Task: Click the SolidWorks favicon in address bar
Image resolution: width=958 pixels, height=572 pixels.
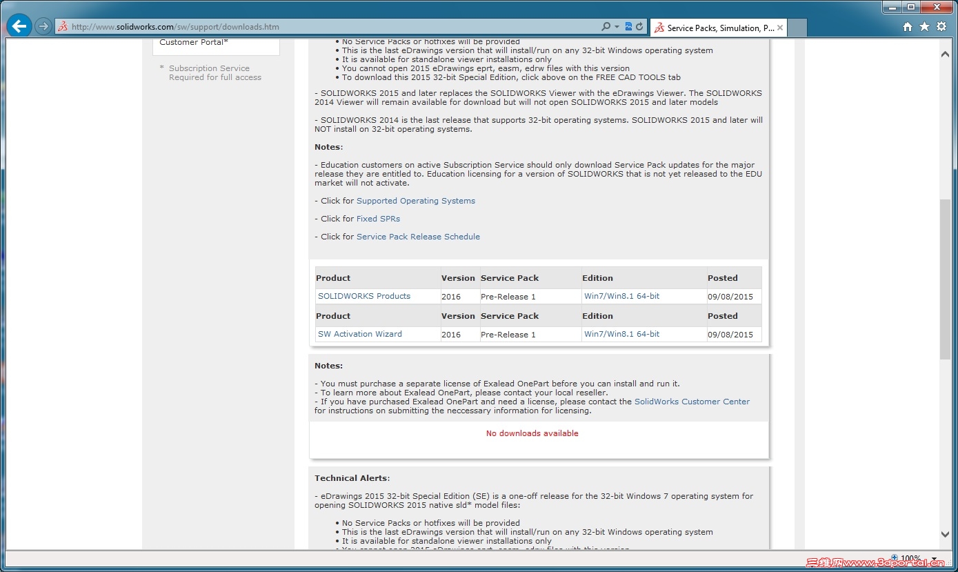Action: [63, 27]
